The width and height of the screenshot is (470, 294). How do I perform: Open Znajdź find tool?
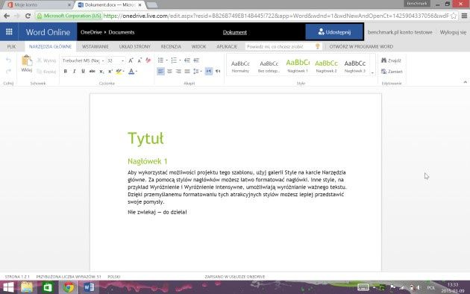coord(391,60)
